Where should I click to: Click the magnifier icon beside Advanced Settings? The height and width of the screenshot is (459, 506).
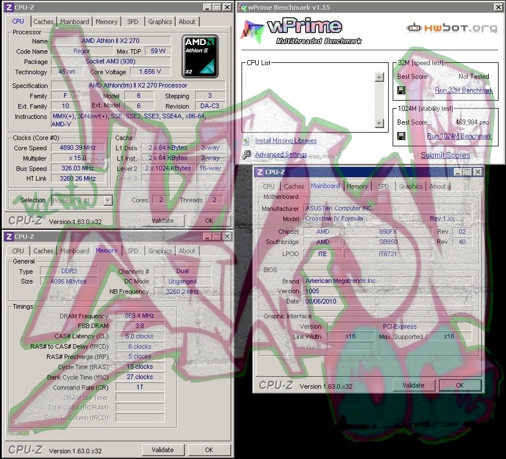[247, 155]
